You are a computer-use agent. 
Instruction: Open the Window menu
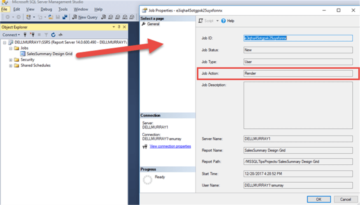coord(81,9)
